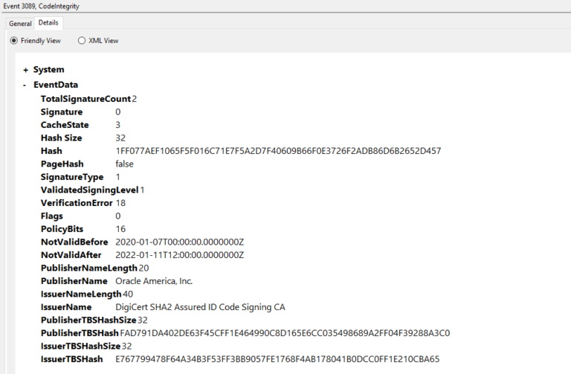Select the PageHash value false
571x374 pixels.
pos(124,164)
